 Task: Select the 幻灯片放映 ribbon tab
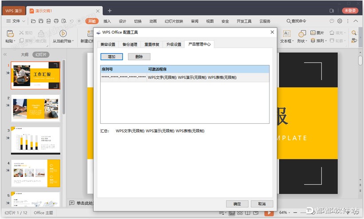coord(174,21)
